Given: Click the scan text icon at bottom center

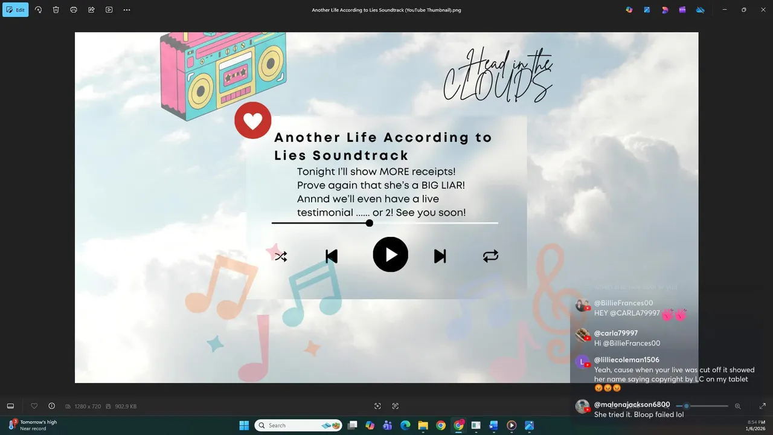Looking at the screenshot, I should [x=396, y=406].
